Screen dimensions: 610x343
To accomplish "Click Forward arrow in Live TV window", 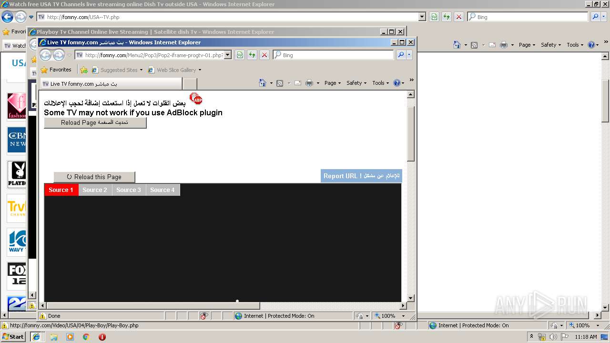I will 59,55.
